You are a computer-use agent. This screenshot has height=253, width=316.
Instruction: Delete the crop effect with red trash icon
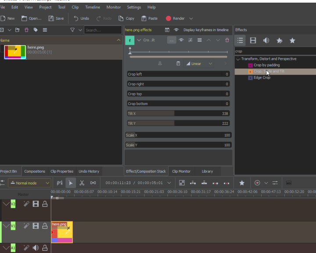pyautogui.click(x=227, y=40)
